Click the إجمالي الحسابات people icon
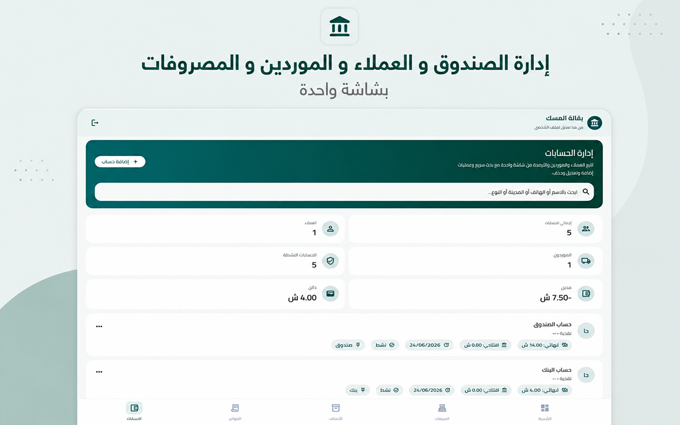Viewport: 680px width, 425px height. coord(586,229)
